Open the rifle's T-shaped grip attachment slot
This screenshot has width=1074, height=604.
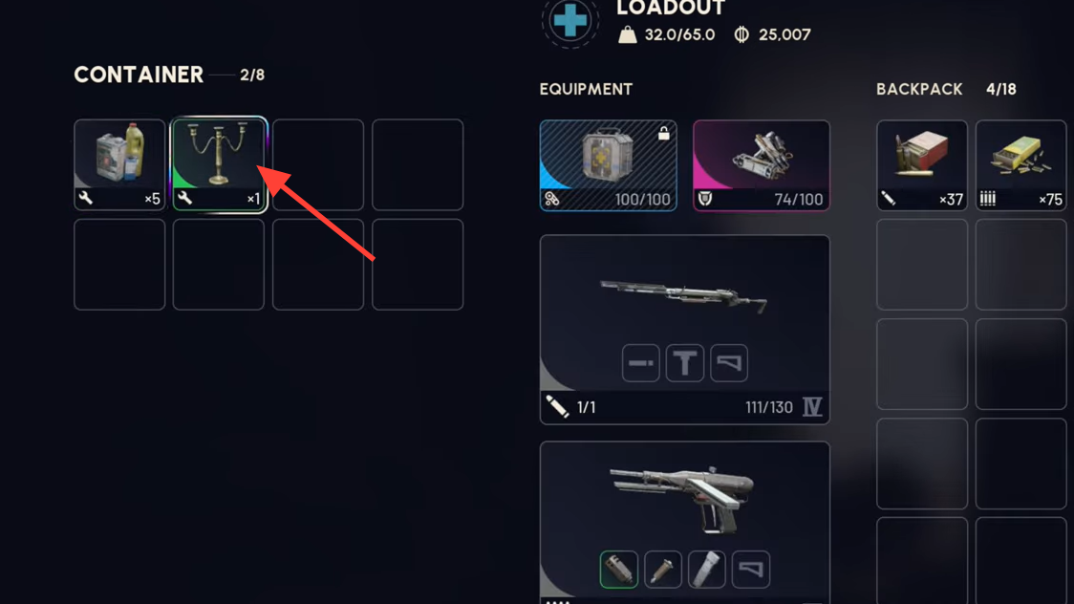[685, 363]
